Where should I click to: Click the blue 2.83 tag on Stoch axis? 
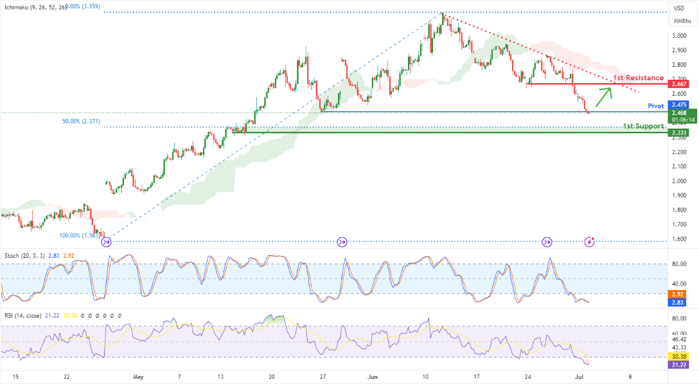point(678,302)
